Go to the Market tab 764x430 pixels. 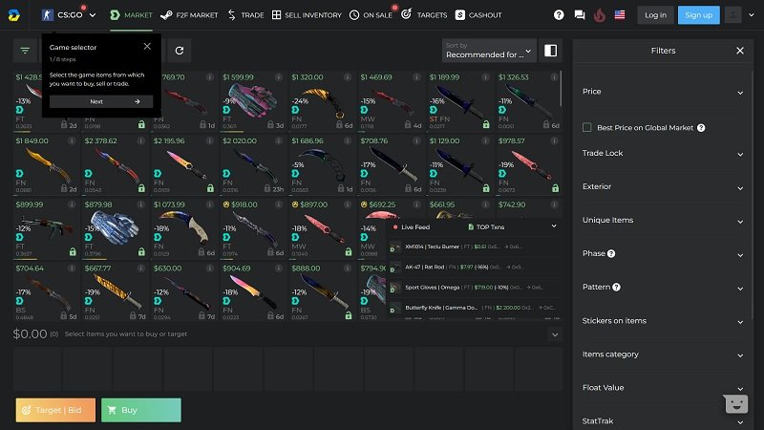point(131,15)
